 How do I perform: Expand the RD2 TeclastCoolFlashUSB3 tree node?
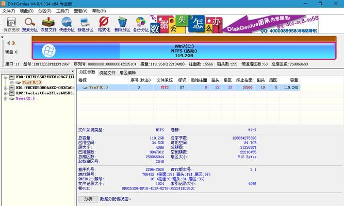(x=6, y=93)
